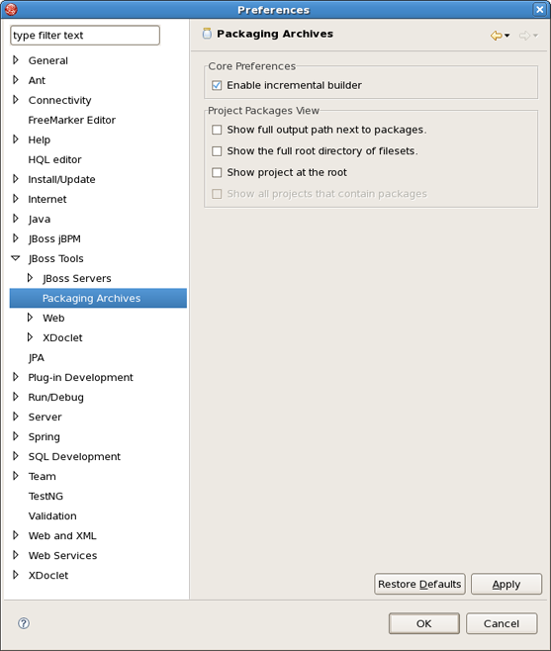Expand the Java preferences node
This screenshot has width=551, height=651.
pos(16,219)
